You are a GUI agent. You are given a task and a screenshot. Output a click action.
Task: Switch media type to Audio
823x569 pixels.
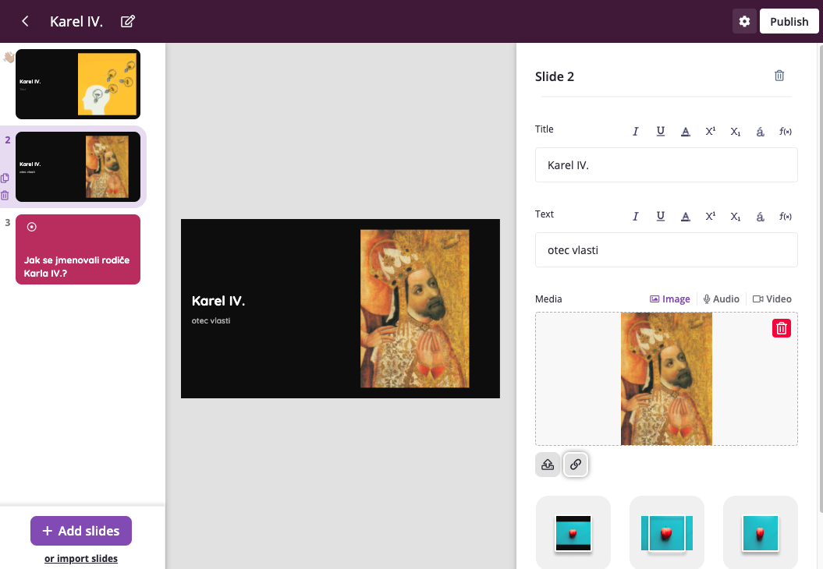point(721,299)
